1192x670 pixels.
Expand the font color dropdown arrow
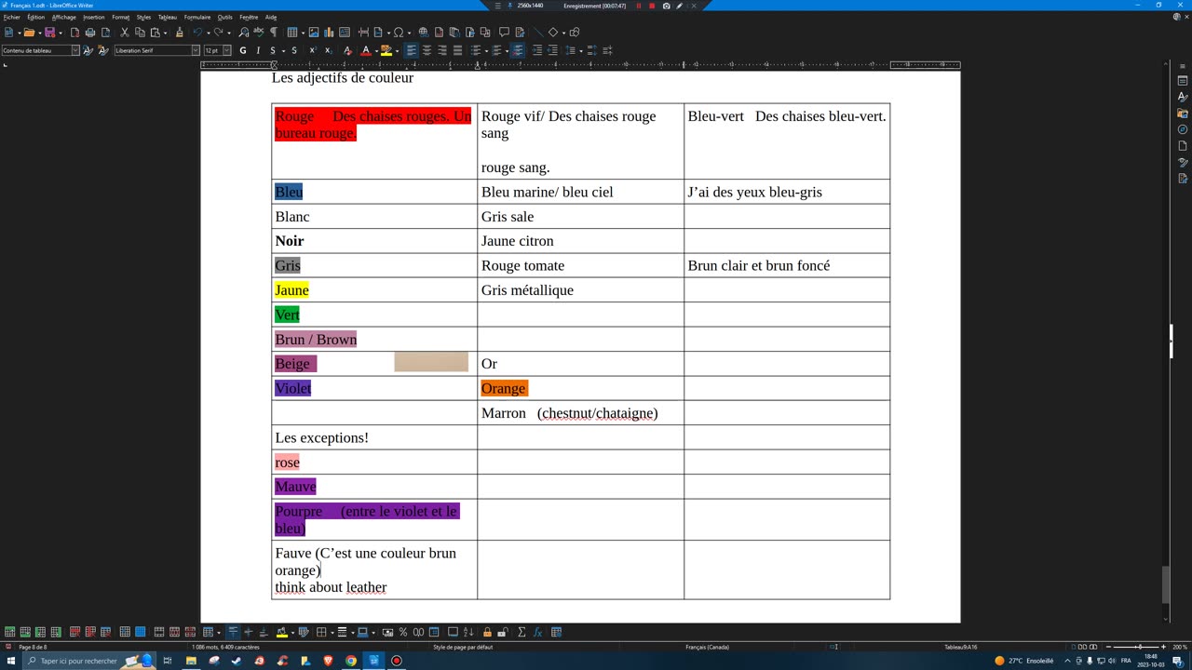coord(375,50)
